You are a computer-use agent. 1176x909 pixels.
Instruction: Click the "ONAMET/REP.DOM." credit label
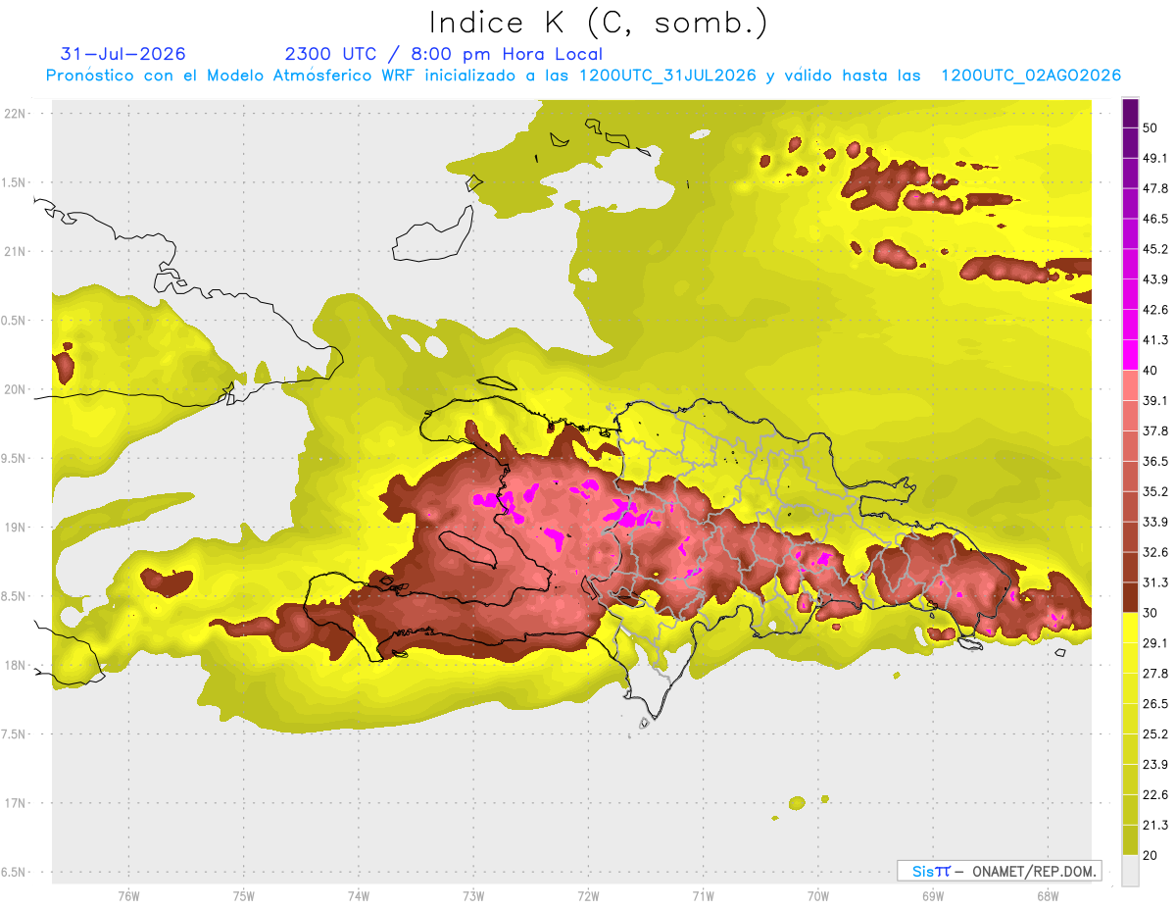coord(1033,871)
